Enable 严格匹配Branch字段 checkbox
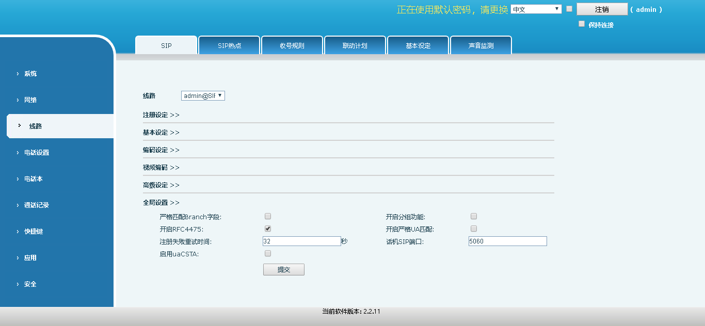The image size is (705, 326). pos(268,216)
